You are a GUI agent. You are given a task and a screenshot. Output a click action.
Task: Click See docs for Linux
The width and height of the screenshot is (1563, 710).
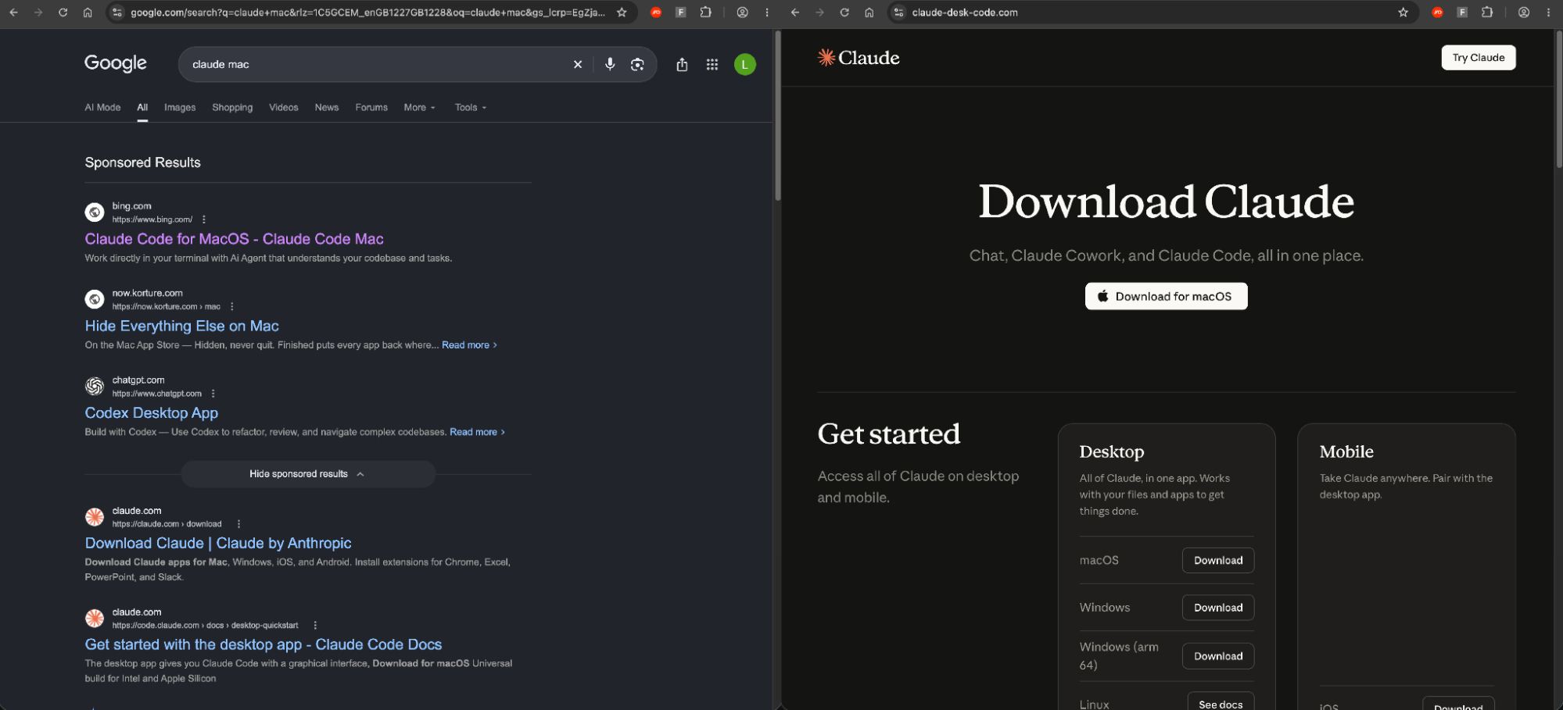(x=1221, y=703)
